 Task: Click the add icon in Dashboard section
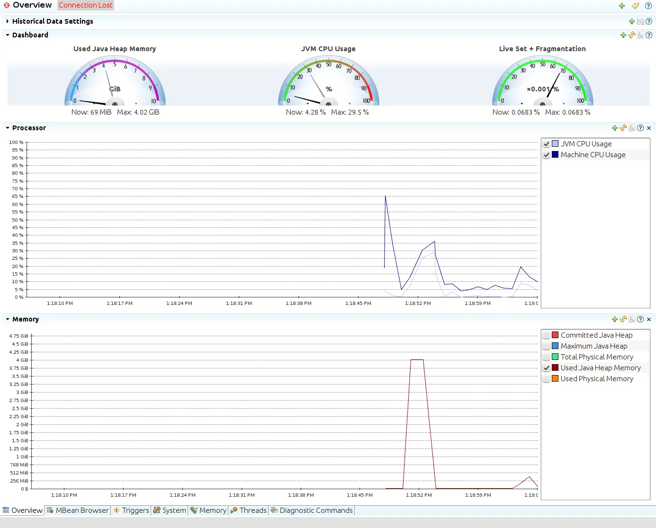click(x=623, y=35)
